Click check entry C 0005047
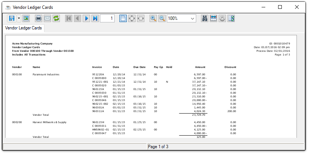The height and width of the screenshot is (154, 309). point(99,133)
